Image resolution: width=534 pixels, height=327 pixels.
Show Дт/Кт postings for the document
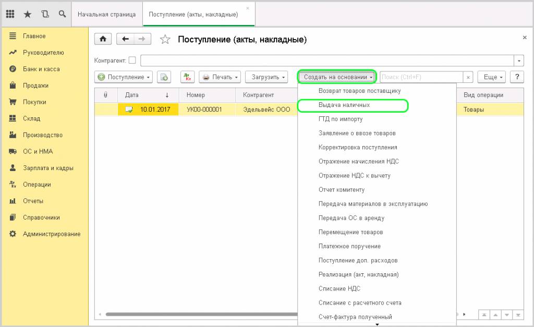tap(187, 77)
